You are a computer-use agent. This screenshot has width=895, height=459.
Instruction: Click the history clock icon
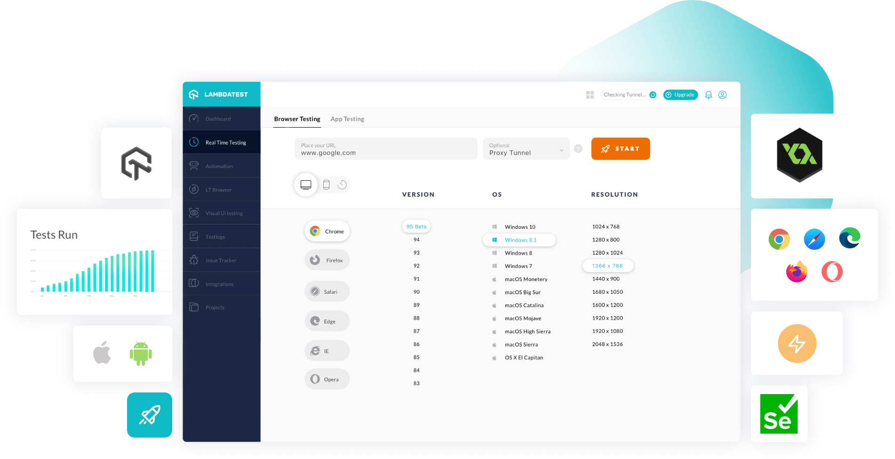342,185
